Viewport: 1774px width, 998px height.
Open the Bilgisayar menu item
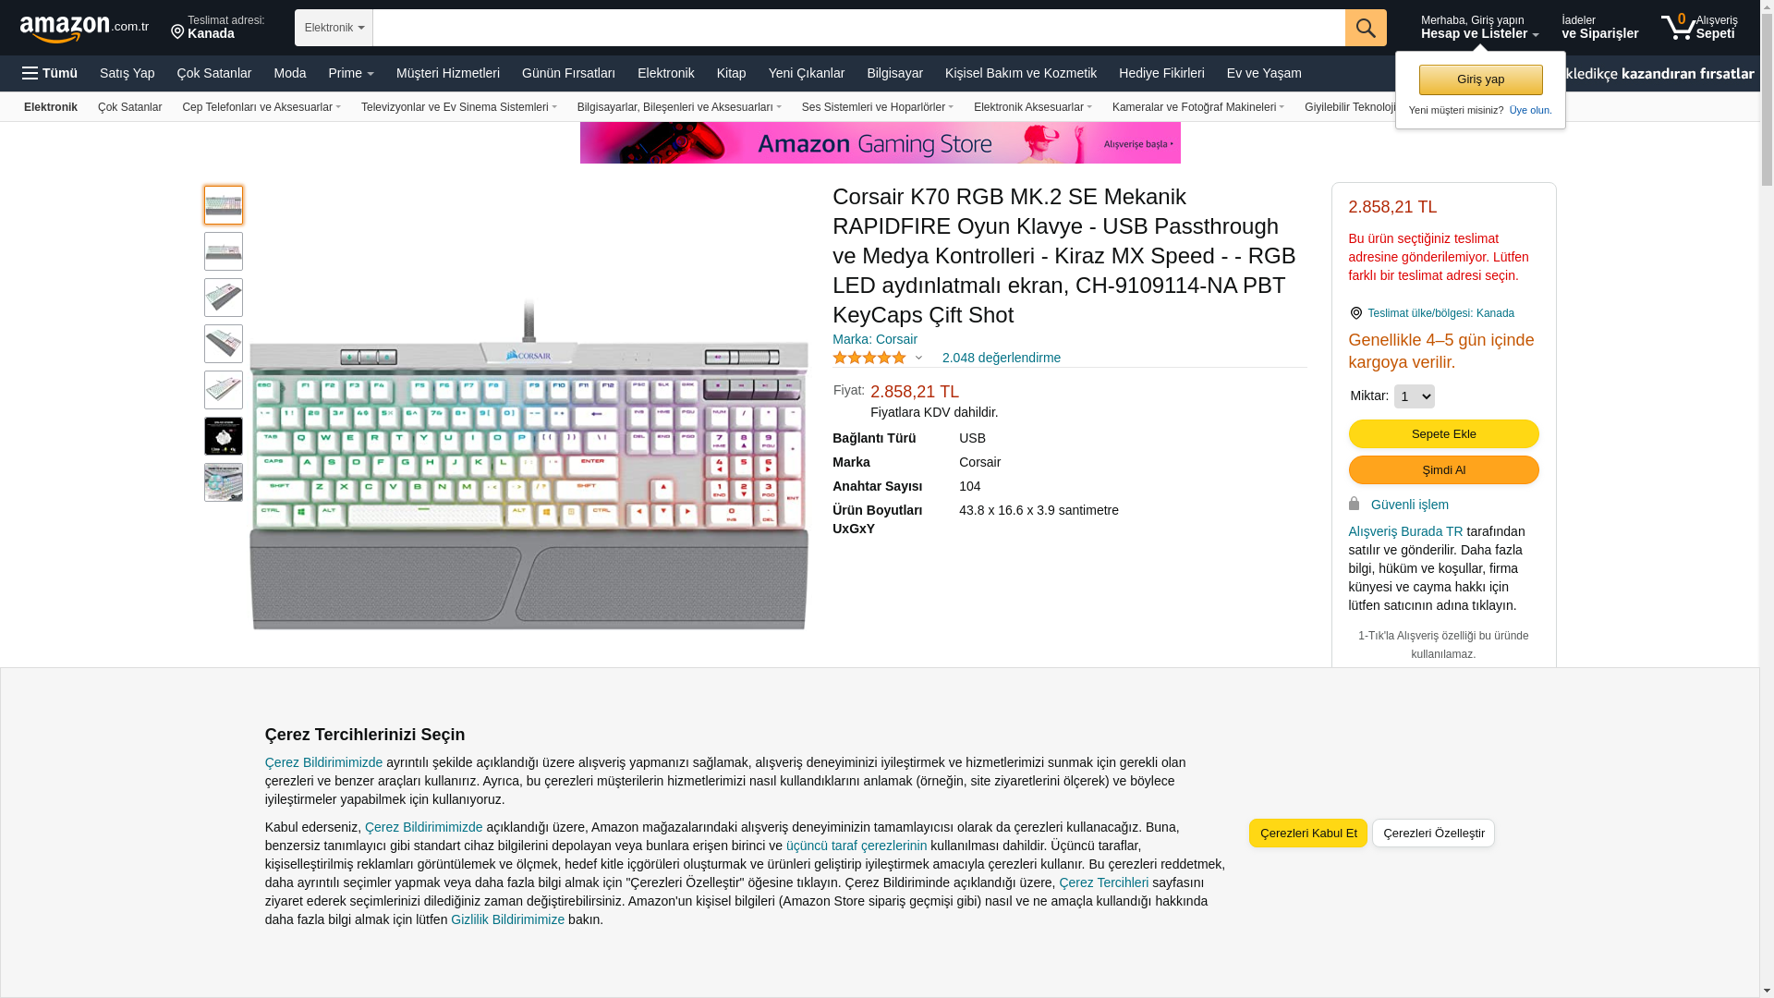click(x=894, y=73)
